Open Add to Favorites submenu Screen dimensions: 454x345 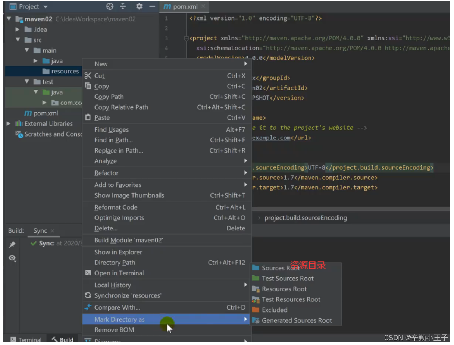(x=167, y=185)
